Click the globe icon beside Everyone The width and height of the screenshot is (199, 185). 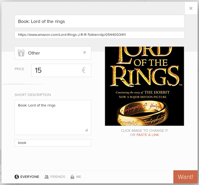17,177
